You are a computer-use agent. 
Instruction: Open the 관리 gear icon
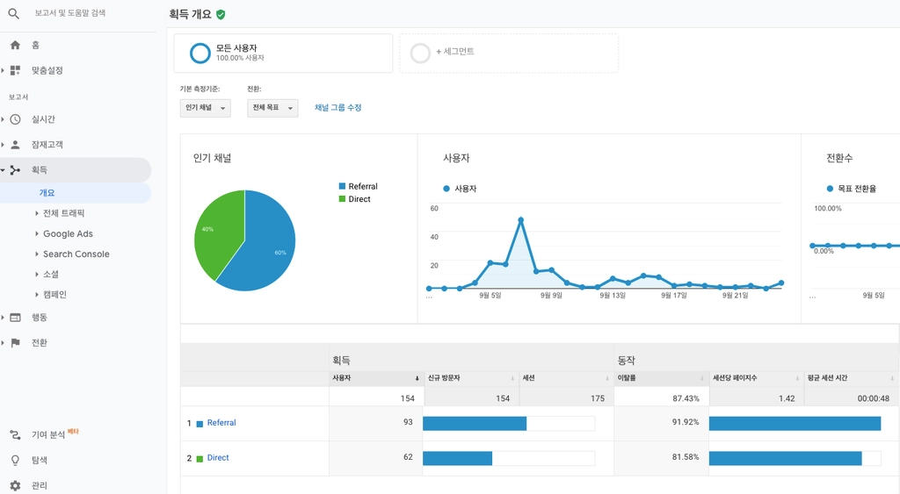click(x=16, y=485)
